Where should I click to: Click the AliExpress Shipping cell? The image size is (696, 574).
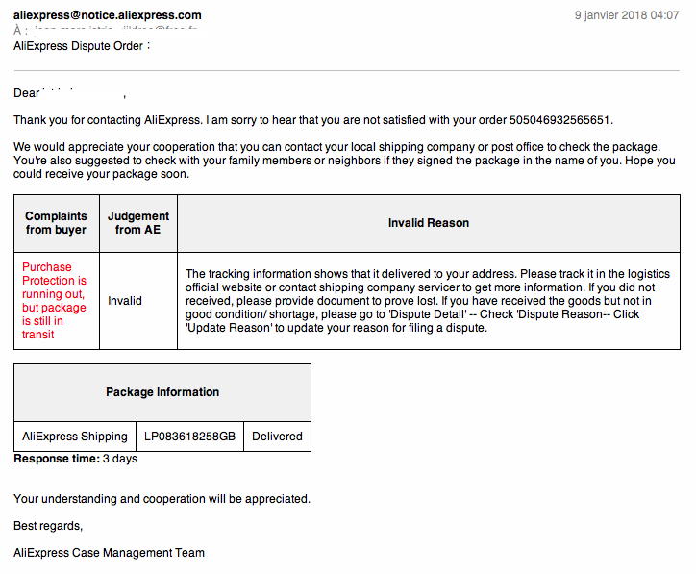(75, 437)
